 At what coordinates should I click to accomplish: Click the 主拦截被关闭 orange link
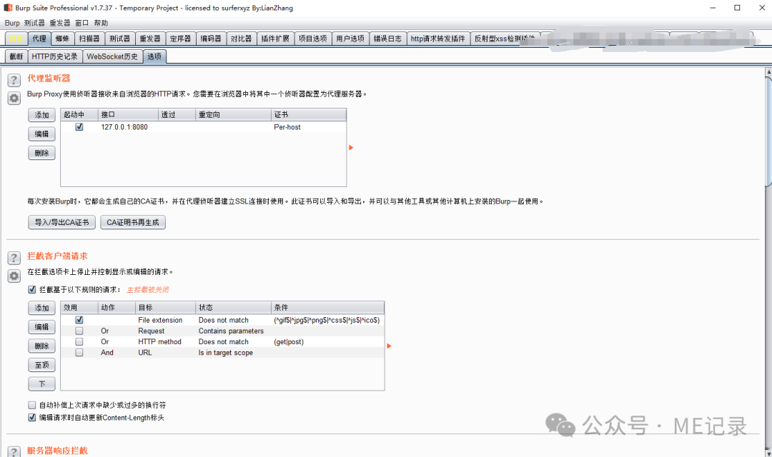pyautogui.click(x=148, y=289)
